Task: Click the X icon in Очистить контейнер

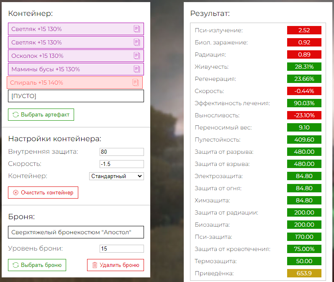Action: (x=15, y=193)
